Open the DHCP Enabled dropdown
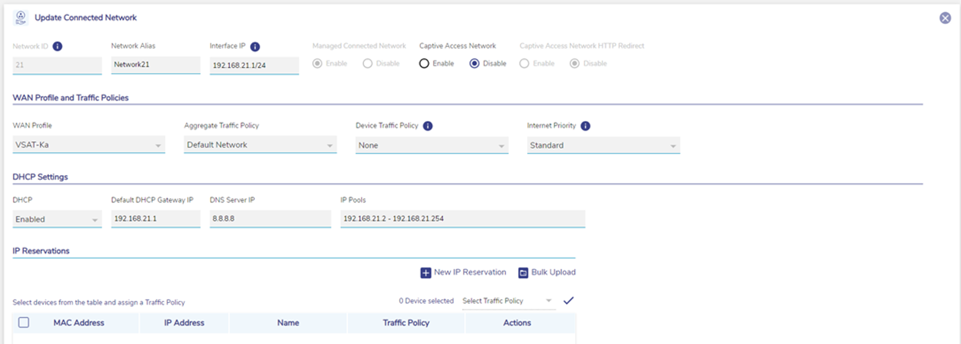This screenshot has height=344, width=961. pos(56,219)
